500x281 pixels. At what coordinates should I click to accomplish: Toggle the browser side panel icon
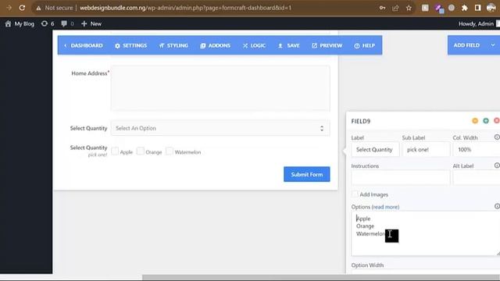(x=477, y=8)
